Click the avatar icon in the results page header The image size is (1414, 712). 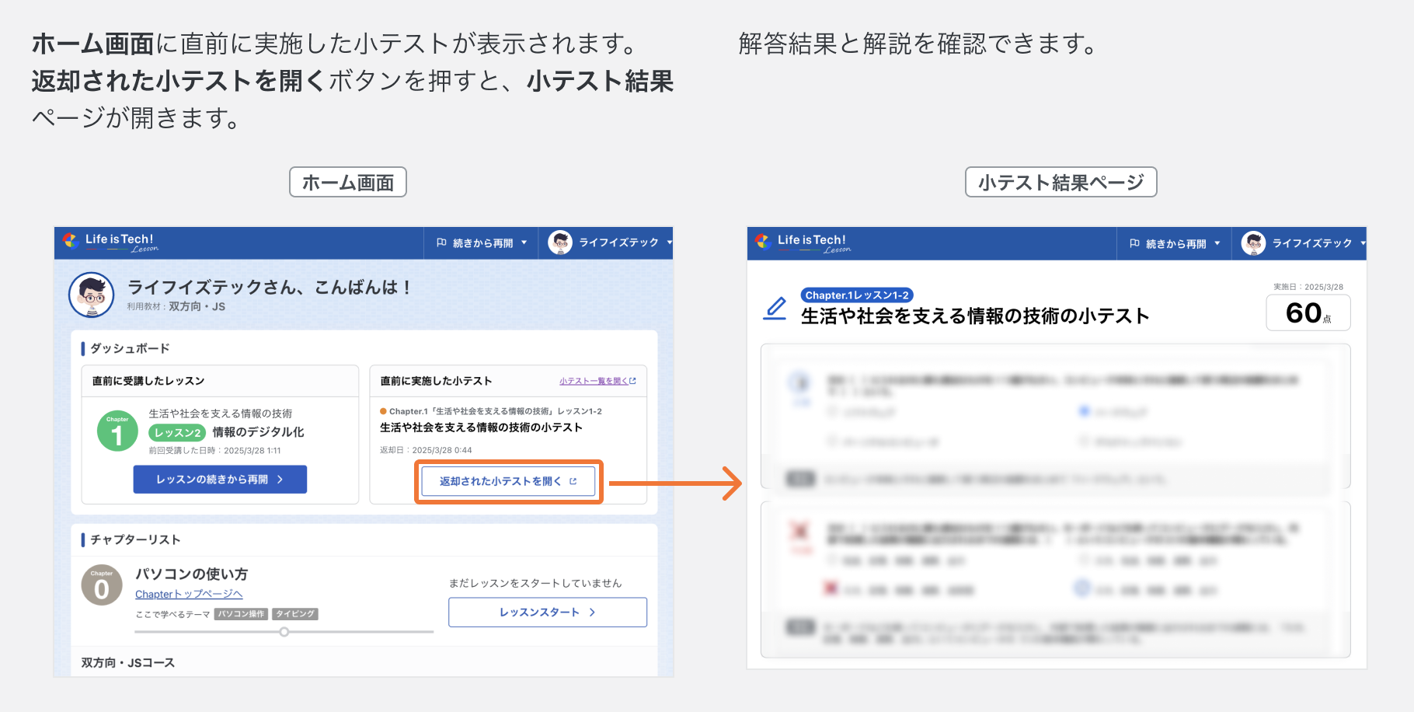pos(1254,243)
